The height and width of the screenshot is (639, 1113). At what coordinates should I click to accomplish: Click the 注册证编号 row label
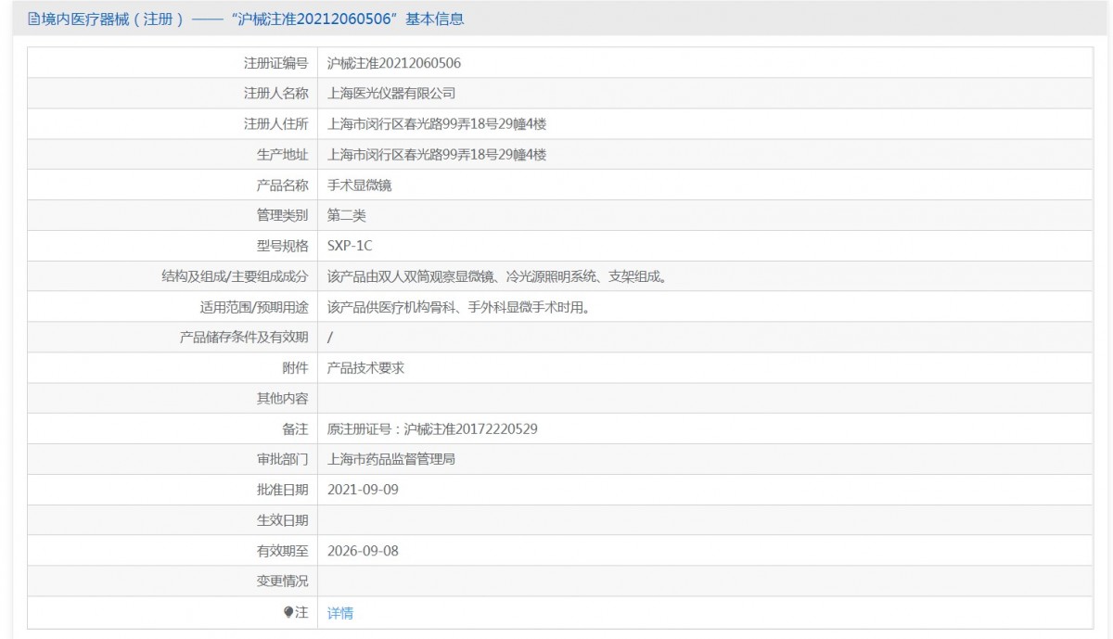(x=275, y=63)
